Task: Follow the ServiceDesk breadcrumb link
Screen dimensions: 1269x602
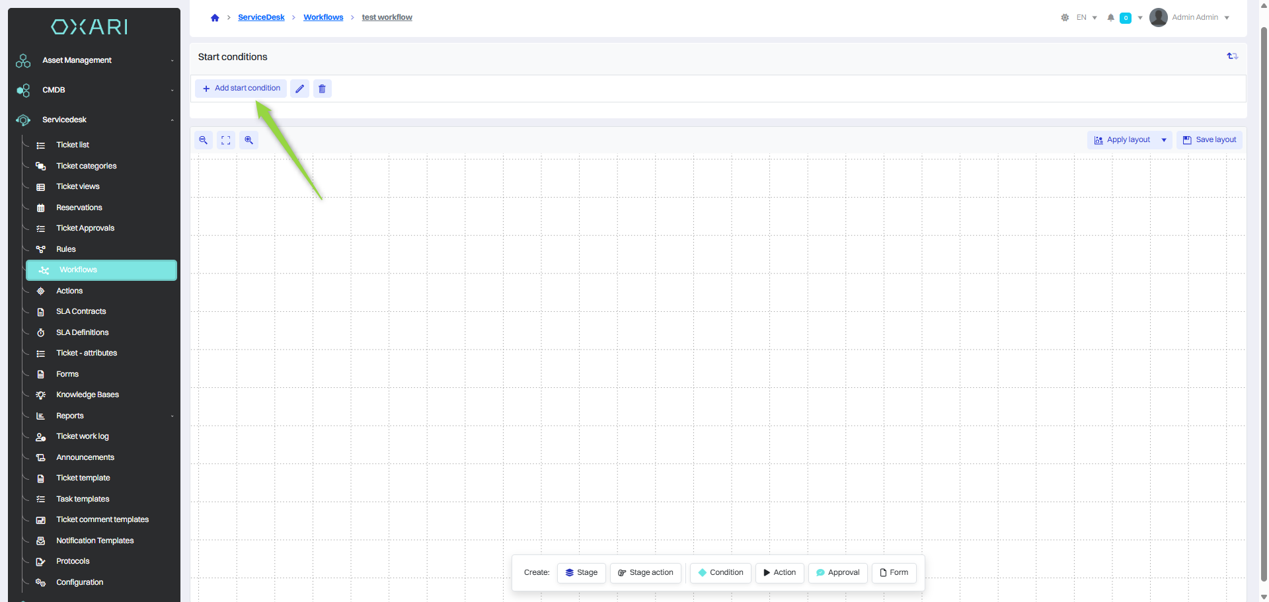Action: [261, 18]
